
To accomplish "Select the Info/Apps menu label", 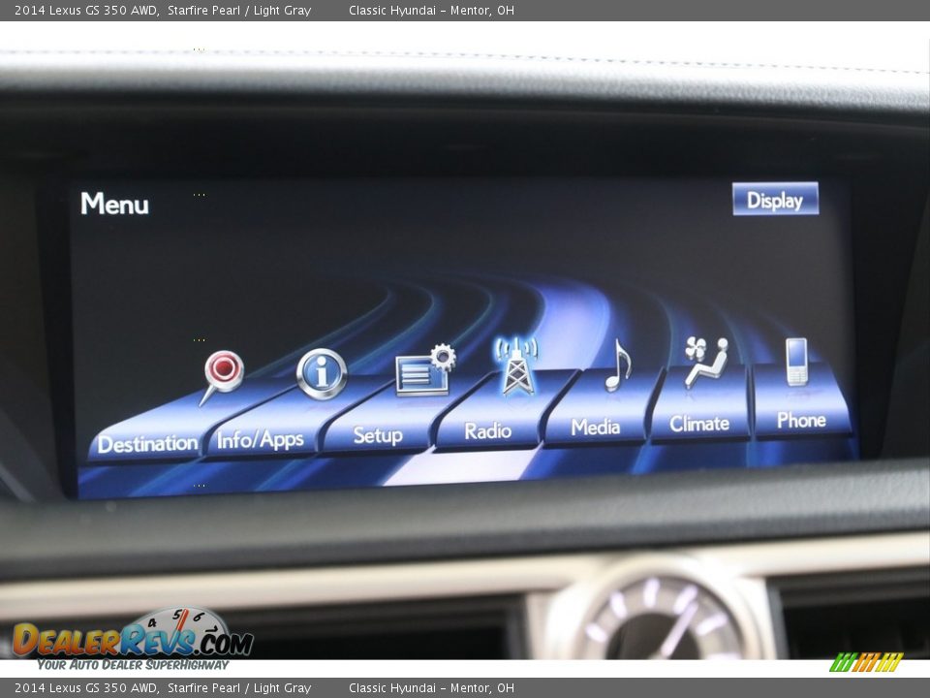I will pyautogui.click(x=261, y=440).
